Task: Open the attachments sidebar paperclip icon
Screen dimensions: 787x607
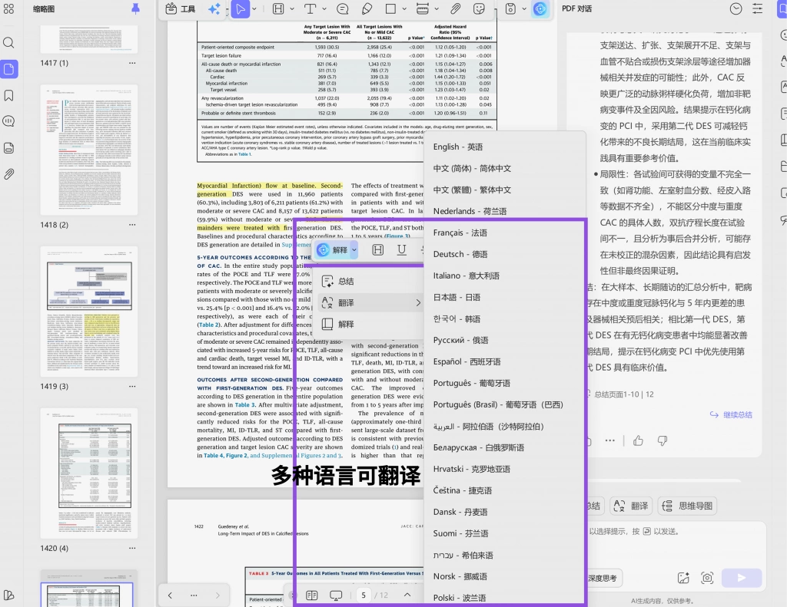Action: [8, 174]
